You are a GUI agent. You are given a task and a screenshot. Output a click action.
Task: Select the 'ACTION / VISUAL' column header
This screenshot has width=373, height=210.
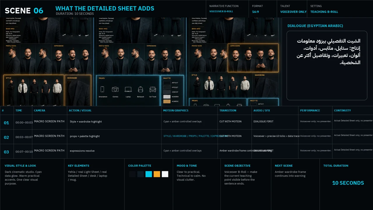[80, 111]
